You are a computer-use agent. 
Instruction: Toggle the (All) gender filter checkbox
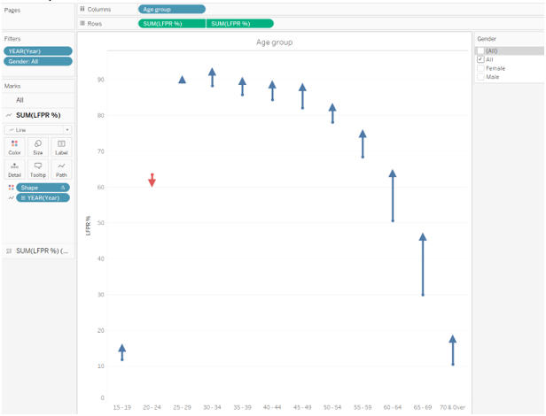(480, 50)
